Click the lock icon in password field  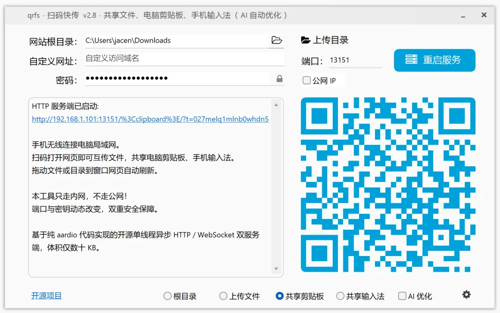click(x=279, y=79)
